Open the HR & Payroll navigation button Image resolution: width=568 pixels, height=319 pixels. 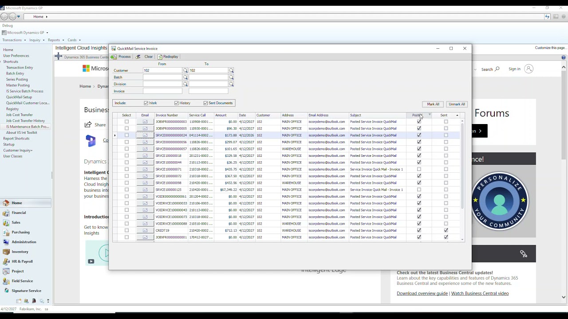coord(26,261)
